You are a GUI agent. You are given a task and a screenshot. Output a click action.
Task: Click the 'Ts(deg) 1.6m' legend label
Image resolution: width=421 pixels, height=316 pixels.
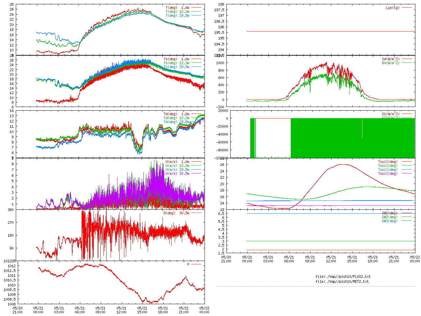[177, 59]
